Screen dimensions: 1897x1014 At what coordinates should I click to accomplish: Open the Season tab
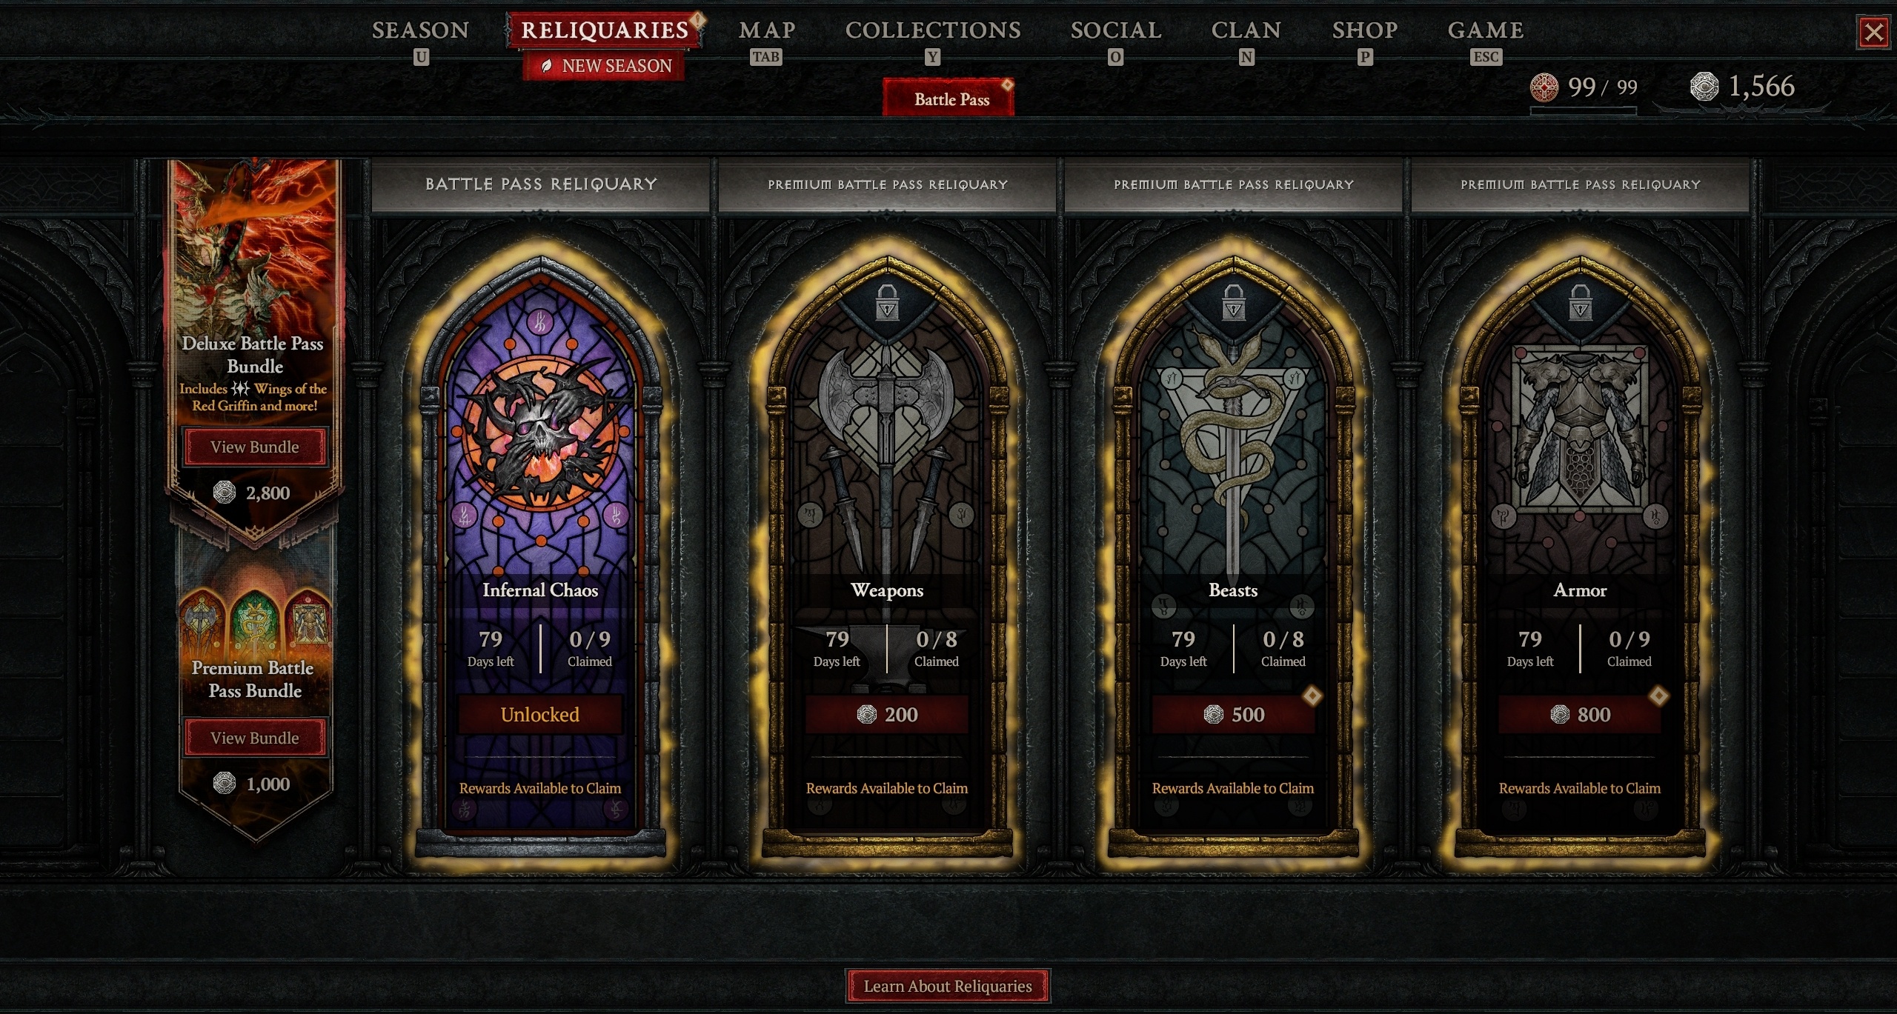[420, 30]
